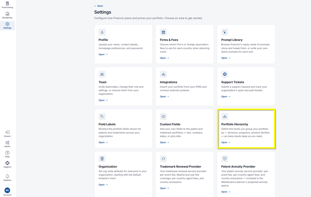
Task: Click Open under Portfolio Hierarchy
Action: coord(226,143)
